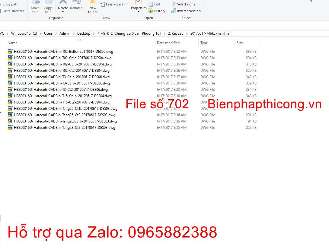Navigate to Desktop via the breadcrumb
The image size is (329, 248).
84,33
